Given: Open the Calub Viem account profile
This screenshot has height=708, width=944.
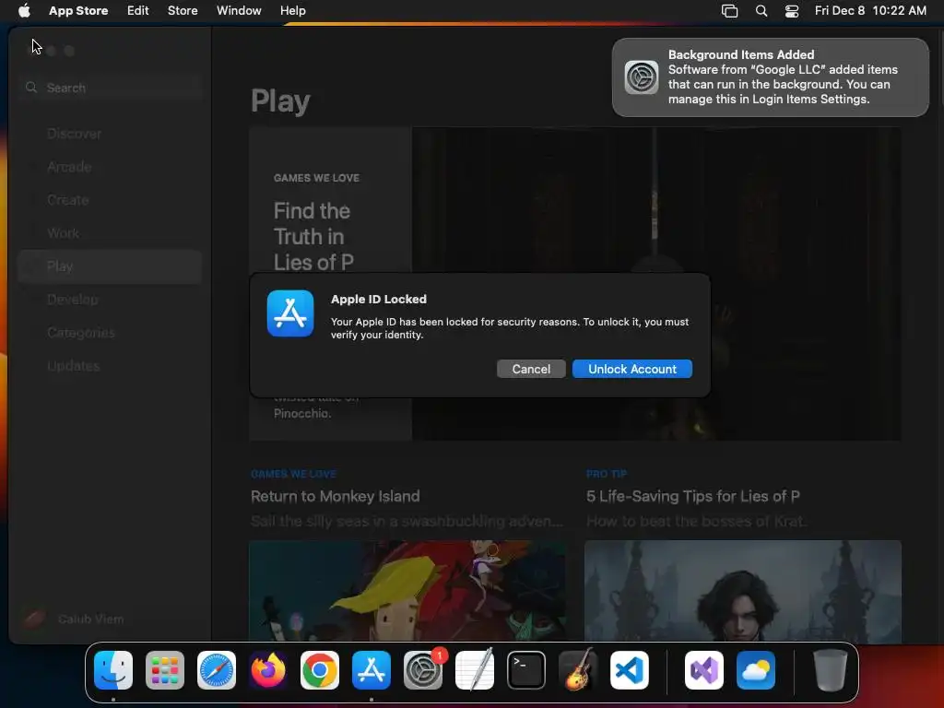Looking at the screenshot, I should click(x=74, y=619).
